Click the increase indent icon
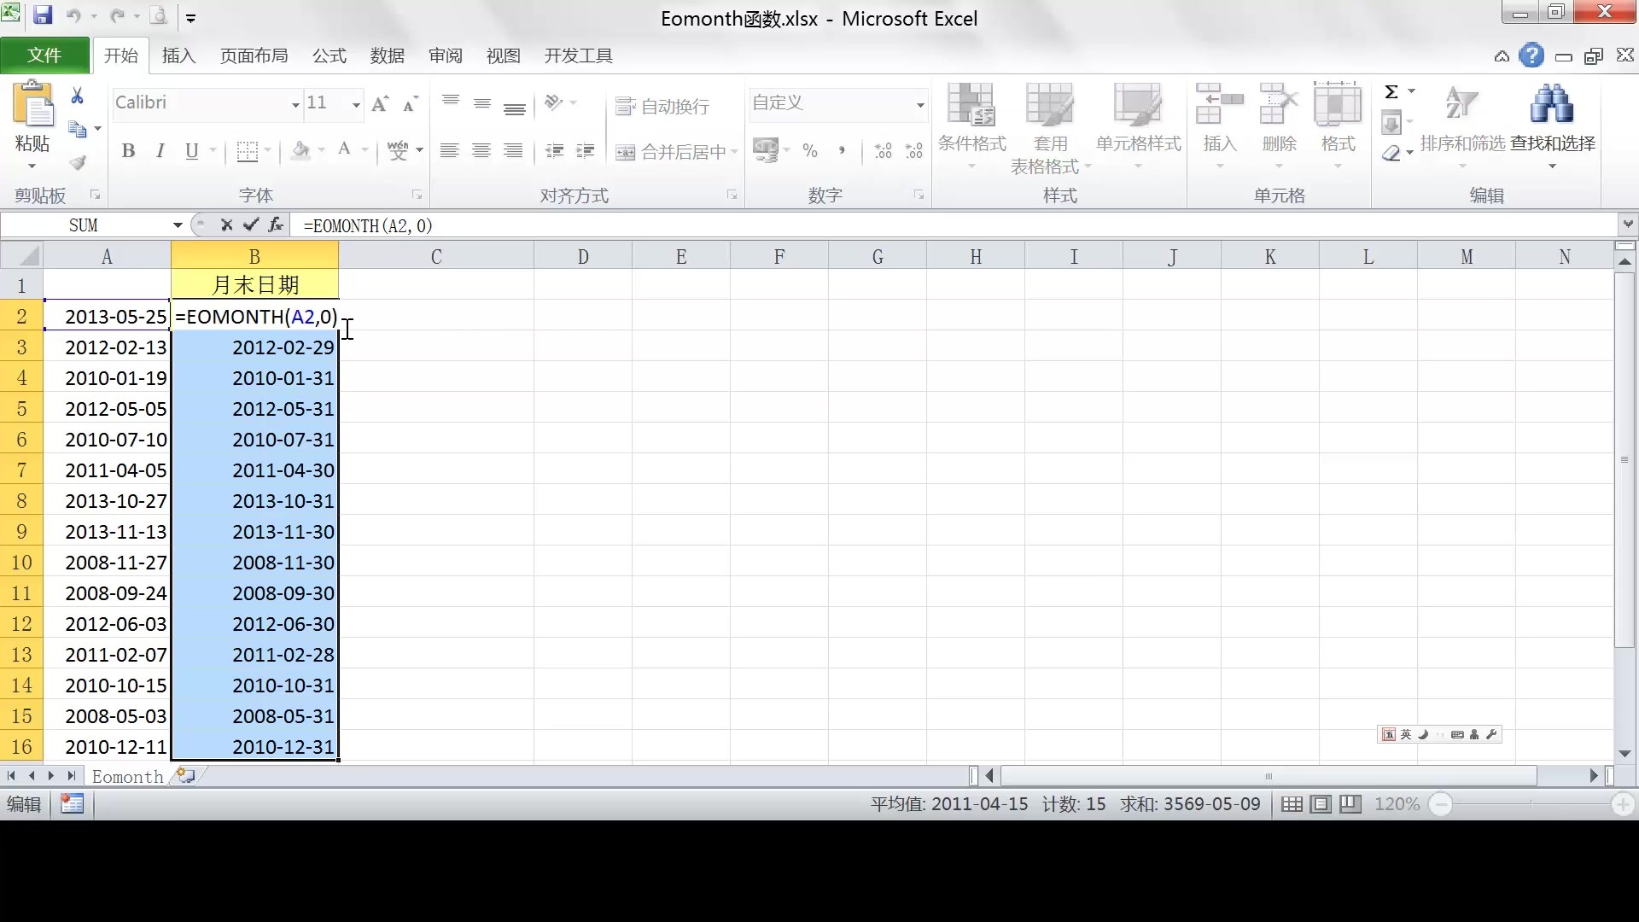The image size is (1639, 922). pos(586,151)
